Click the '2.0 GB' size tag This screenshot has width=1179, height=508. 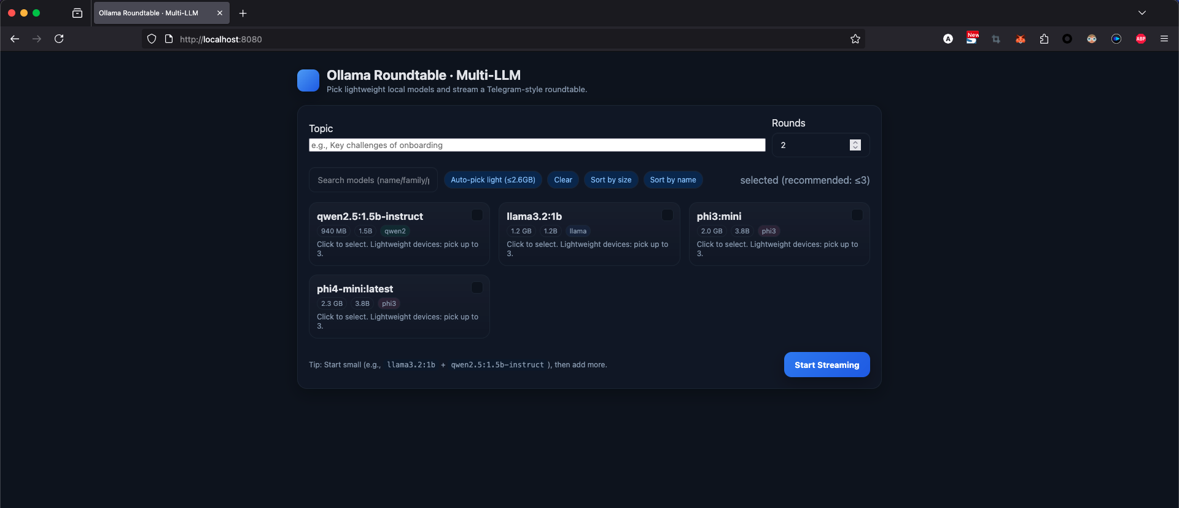click(x=712, y=231)
